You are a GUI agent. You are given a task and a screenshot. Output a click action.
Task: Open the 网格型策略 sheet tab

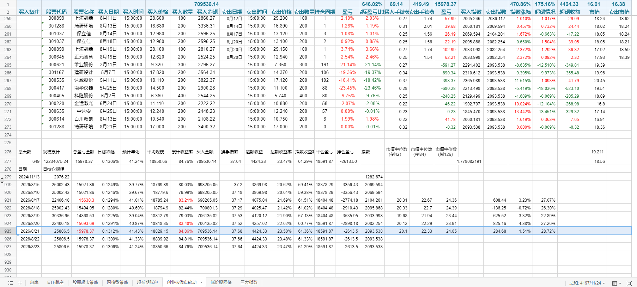(x=117, y=282)
